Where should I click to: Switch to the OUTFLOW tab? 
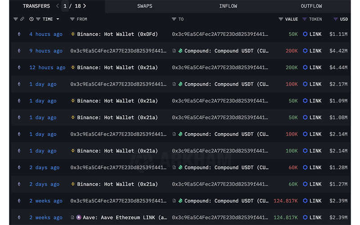coord(311,6)
